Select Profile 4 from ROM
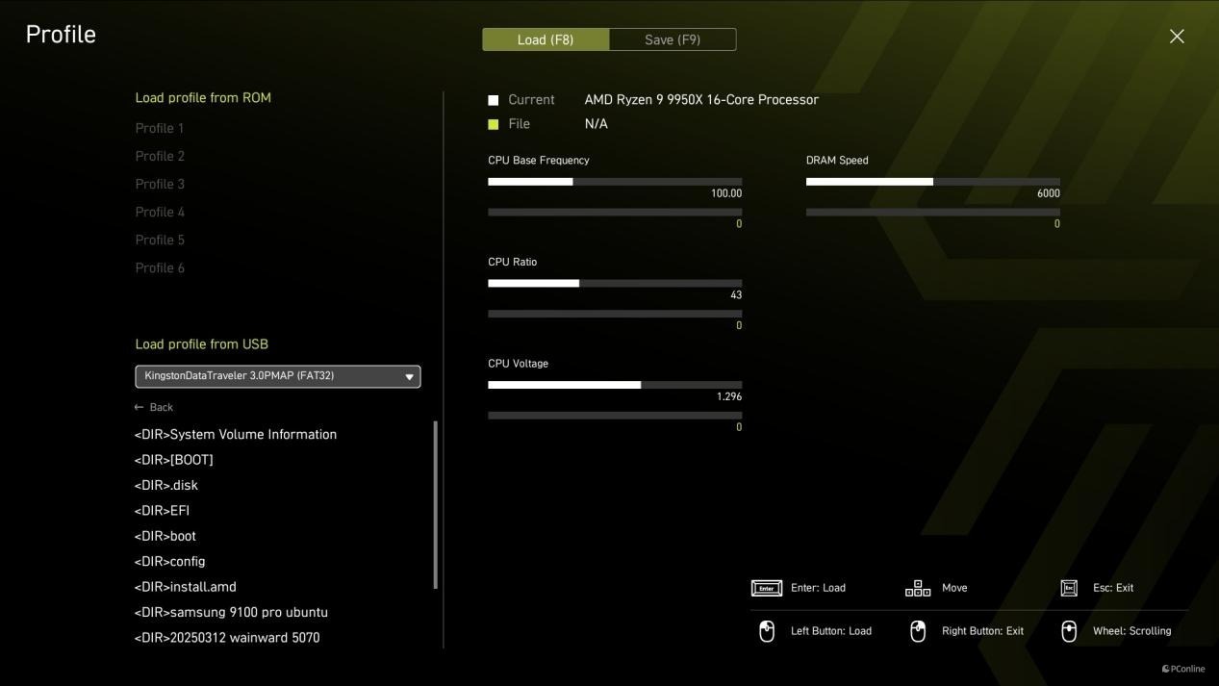The width and height of the screenshot is (1219, 686). [160, 212]
